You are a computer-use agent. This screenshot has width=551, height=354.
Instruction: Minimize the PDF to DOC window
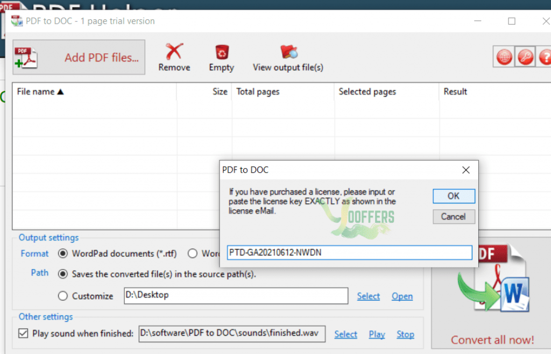click(x=478, y=21)
